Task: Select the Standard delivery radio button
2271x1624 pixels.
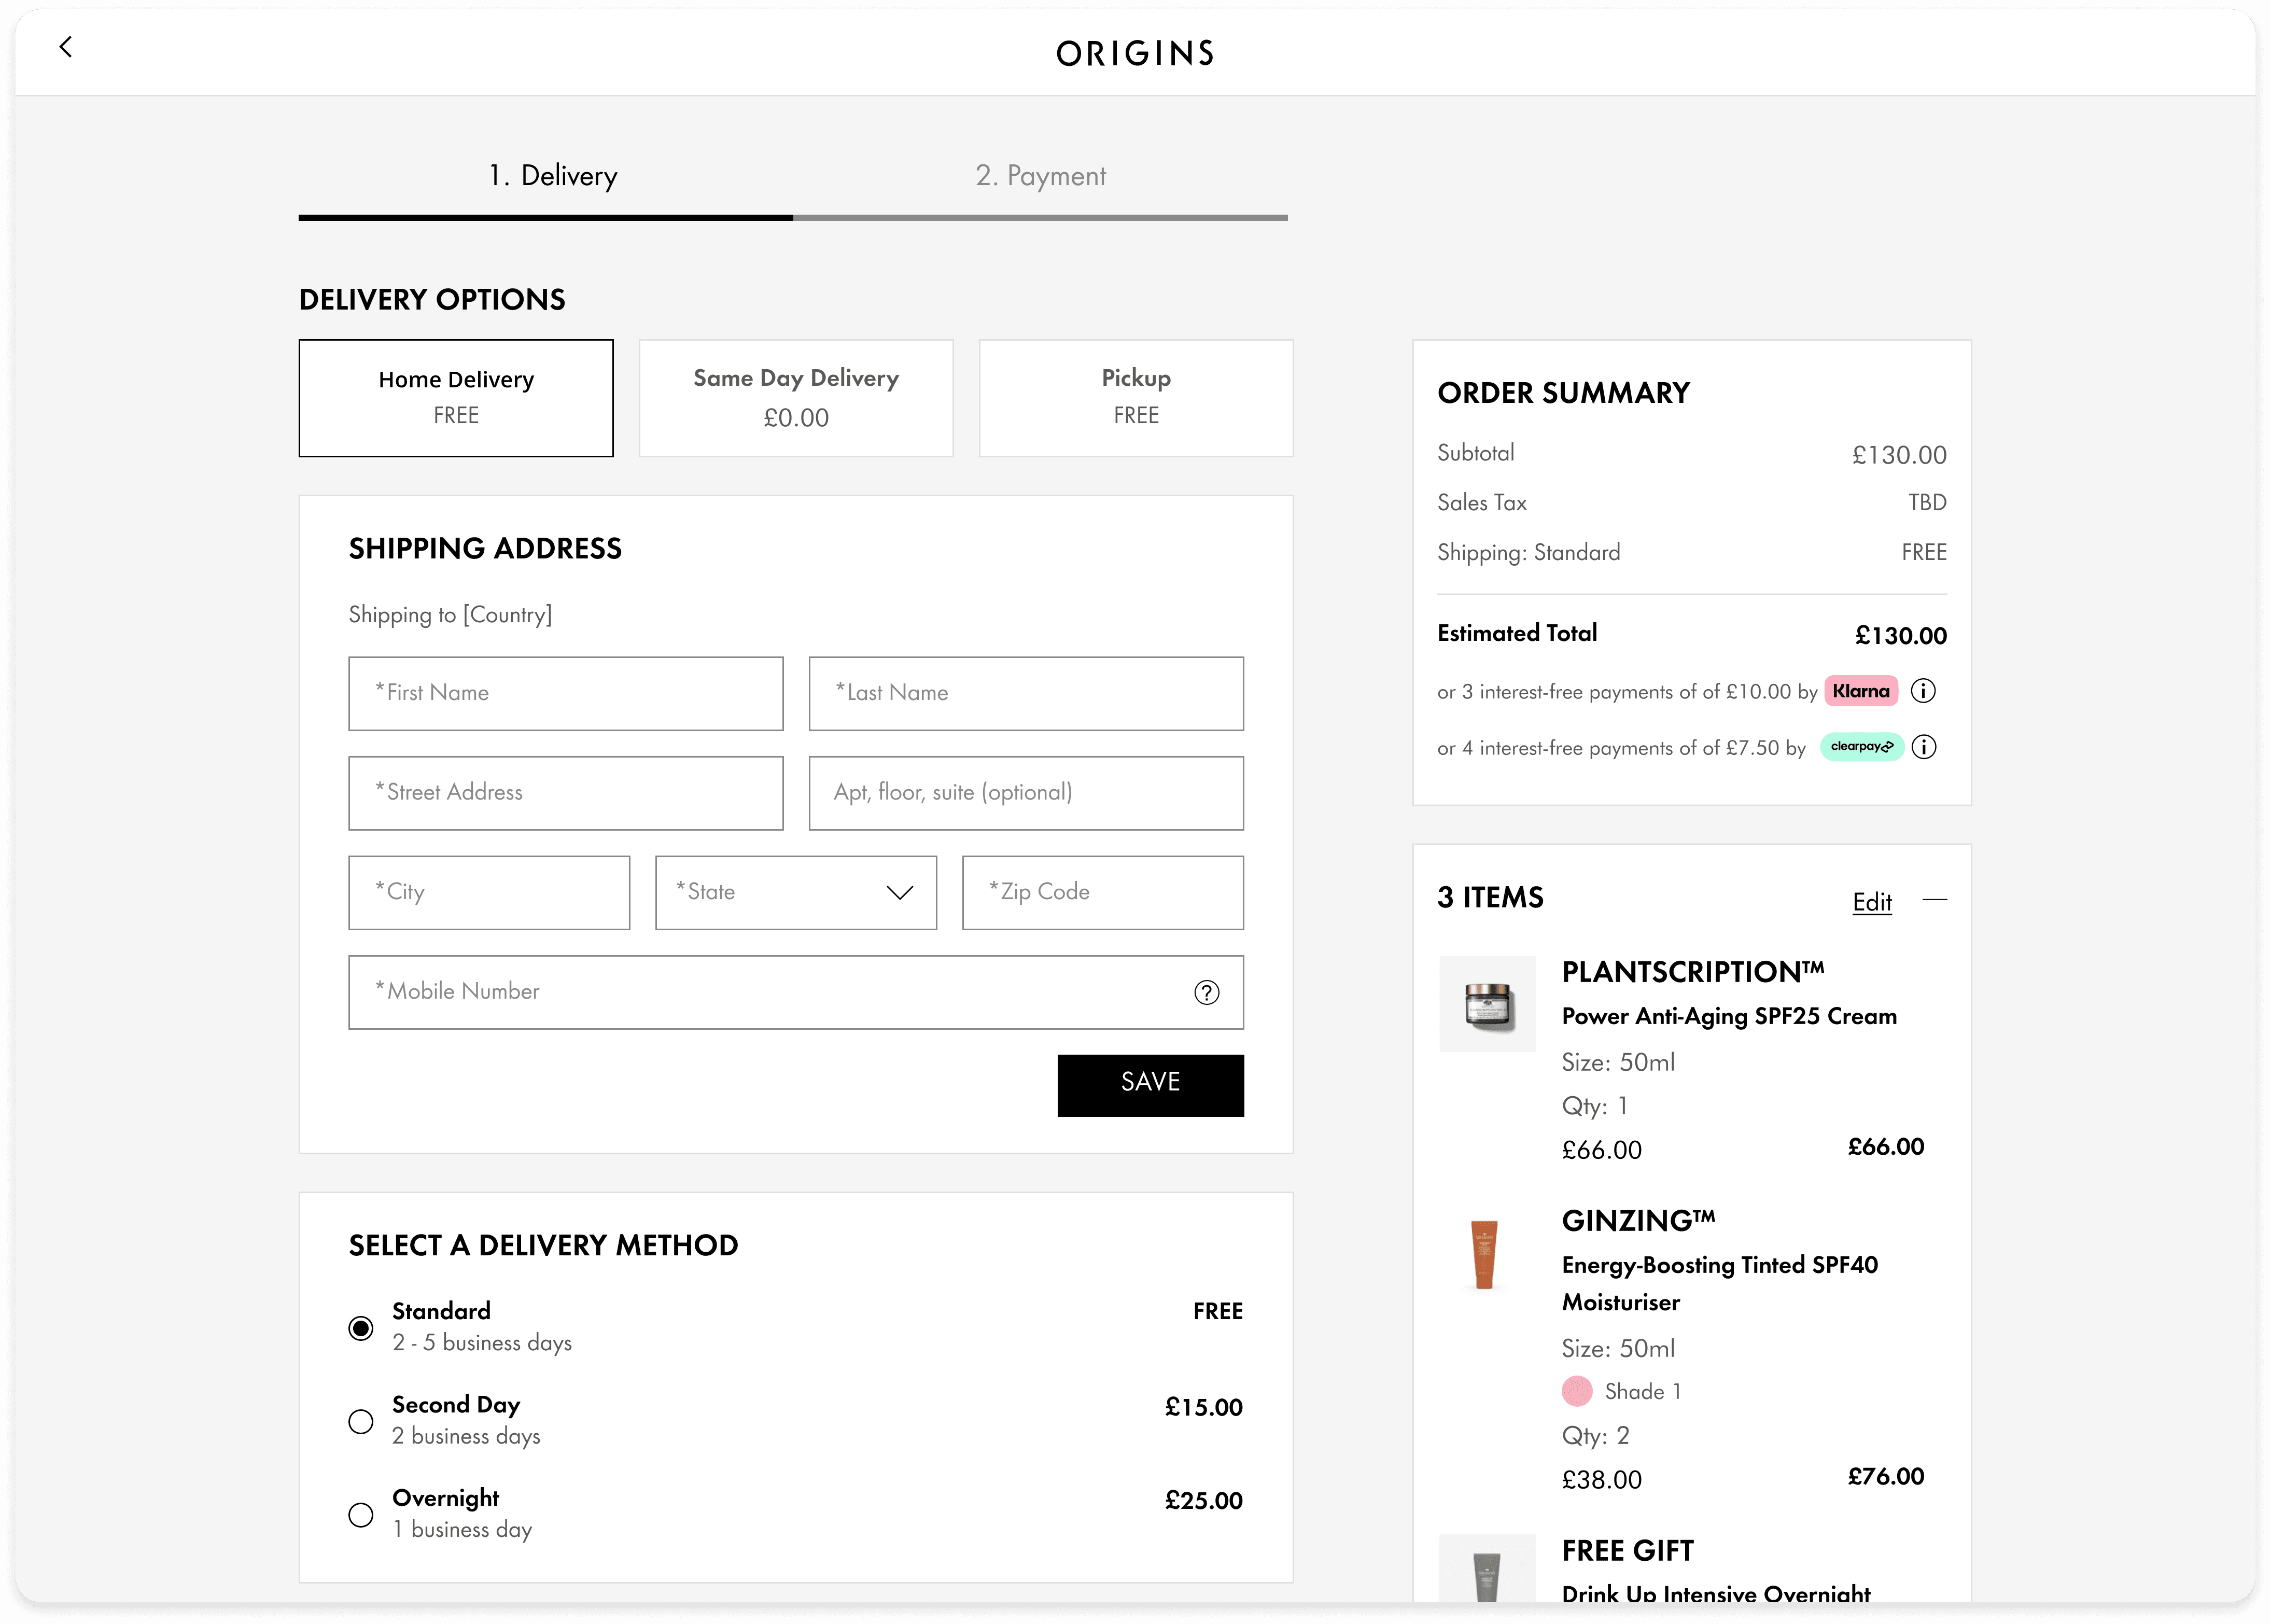Action: [x=361, y=1328]
